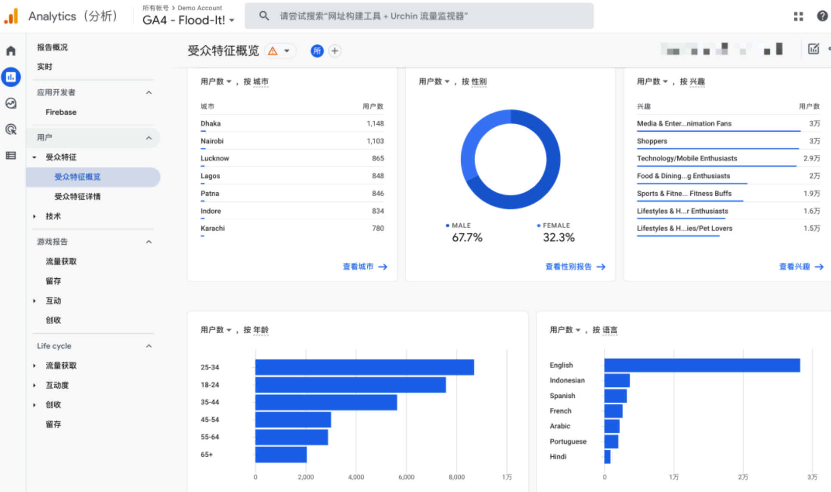Open the Explore section icon
This screenshot has height=492, width=831.
11,104
